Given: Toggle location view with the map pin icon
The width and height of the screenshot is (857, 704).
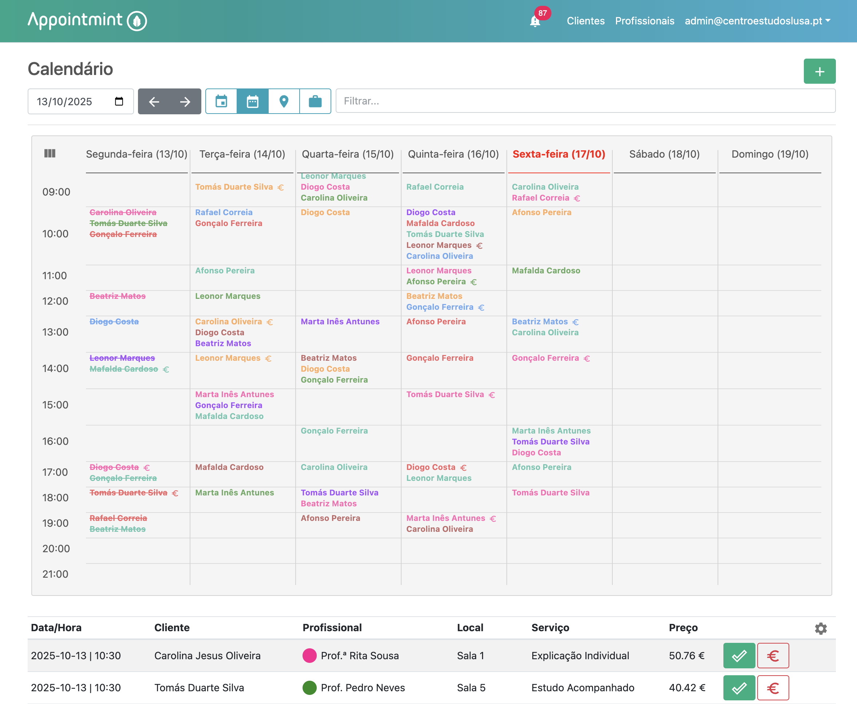Looking at the screenshot, I should (x=284, y=102).
